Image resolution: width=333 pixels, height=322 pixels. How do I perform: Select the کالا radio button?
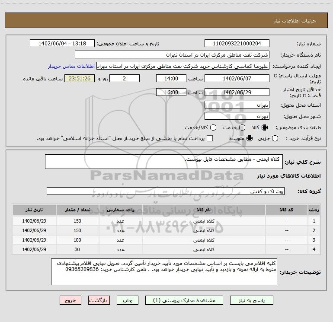click(x=265, y=128)
